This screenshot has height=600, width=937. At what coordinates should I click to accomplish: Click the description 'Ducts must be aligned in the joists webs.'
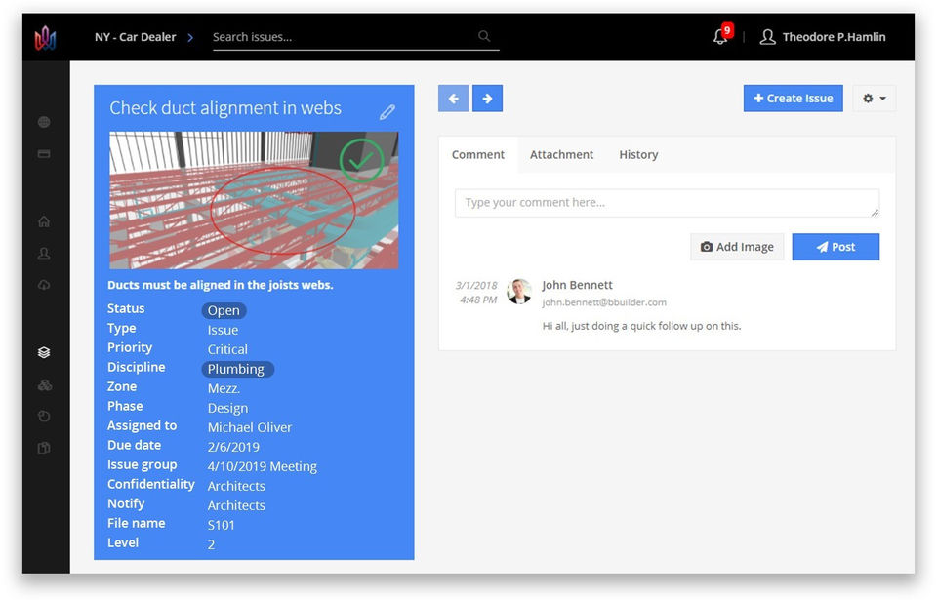(x=221, y=285)
